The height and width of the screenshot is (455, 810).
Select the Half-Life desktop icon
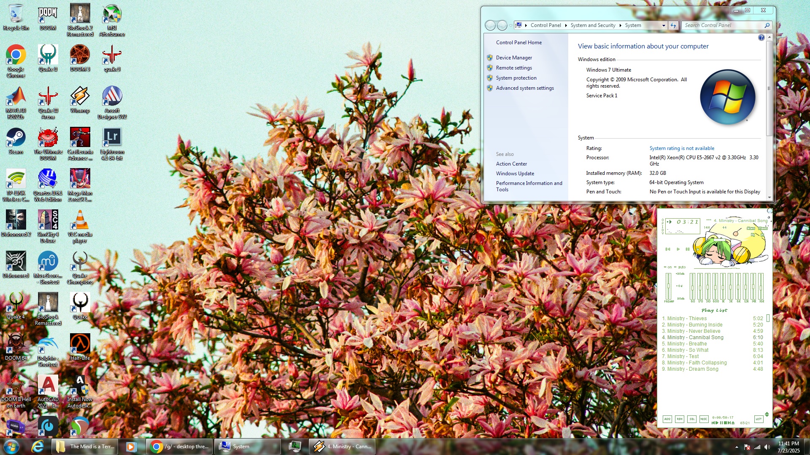pyautogui.click(x=80, y=347)
